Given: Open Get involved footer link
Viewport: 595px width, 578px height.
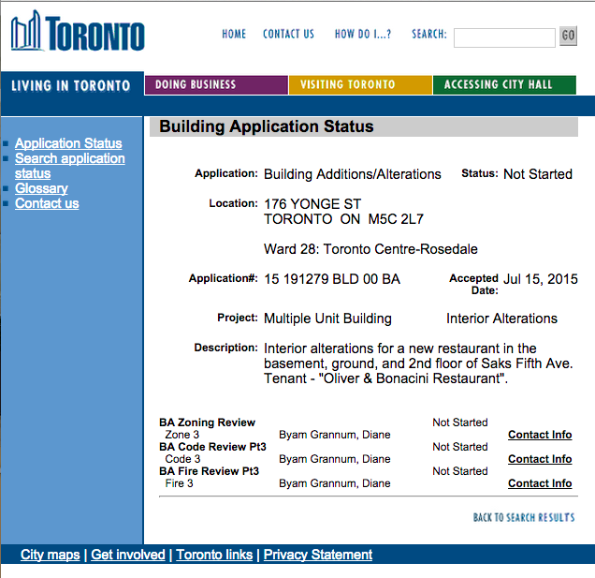Looking at the screenshot, I should 128,555.
